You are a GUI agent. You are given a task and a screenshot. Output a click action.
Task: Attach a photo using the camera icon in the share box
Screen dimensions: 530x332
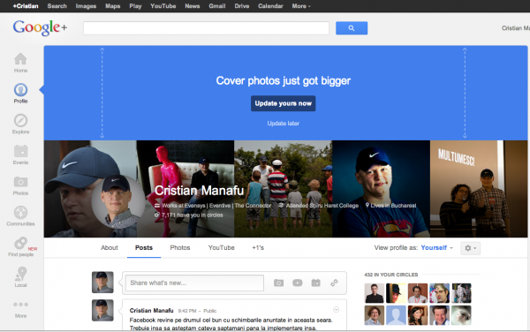pos(278,283)
